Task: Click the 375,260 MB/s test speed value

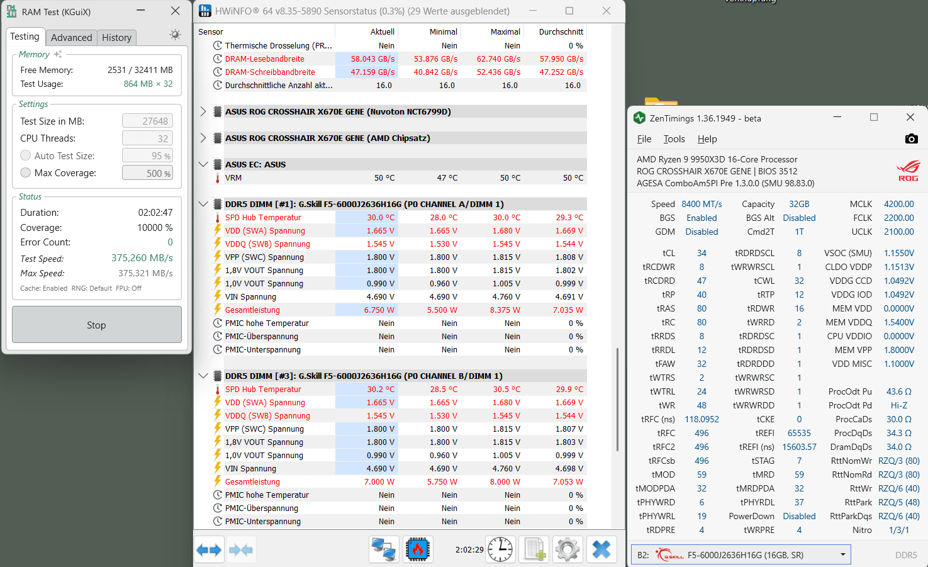Action: pyautogui.click(x=142, y=258)
